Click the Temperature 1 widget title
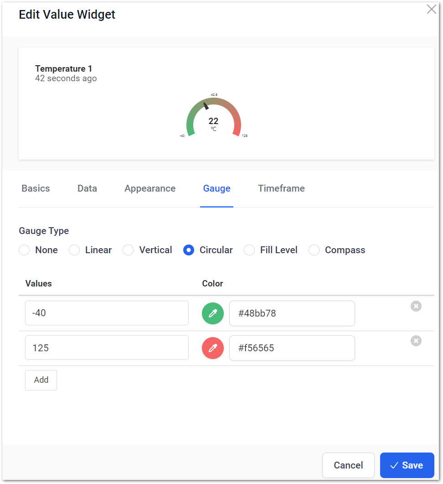Viewport: 443px width, 484px height. point(63,68)
